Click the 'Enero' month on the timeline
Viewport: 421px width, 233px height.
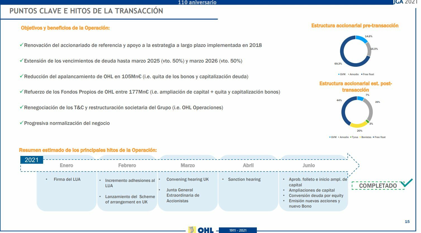[x=66, y=165]
